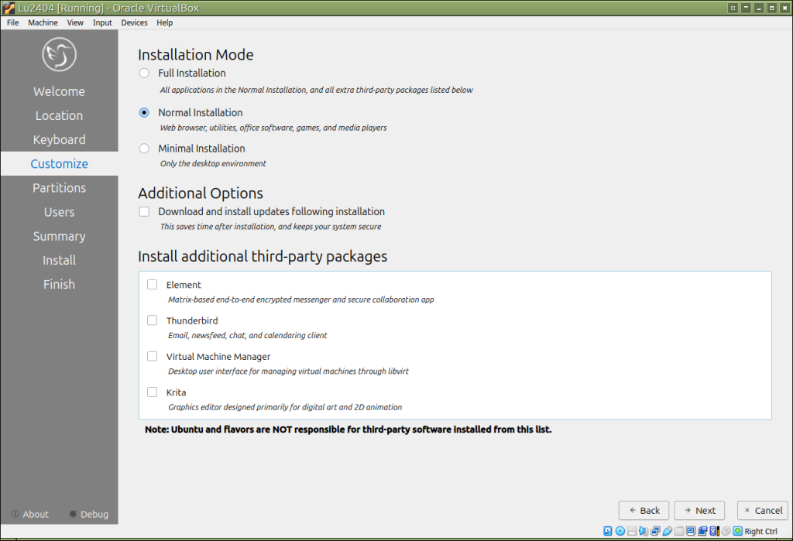The width and height of the screenshot is (793, 541).
Task: Select the Full Installation radio button
Action: 144,74
